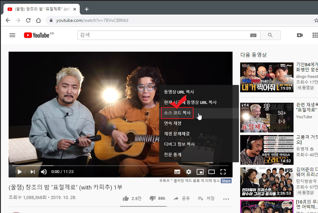Screen dimensions: 318x213
Task: Click the address bar URL
Action: point(92,20)
